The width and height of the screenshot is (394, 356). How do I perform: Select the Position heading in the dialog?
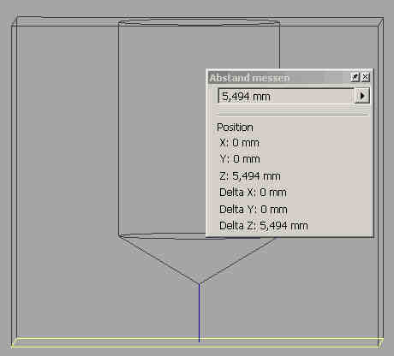click(x=235, y=128)
